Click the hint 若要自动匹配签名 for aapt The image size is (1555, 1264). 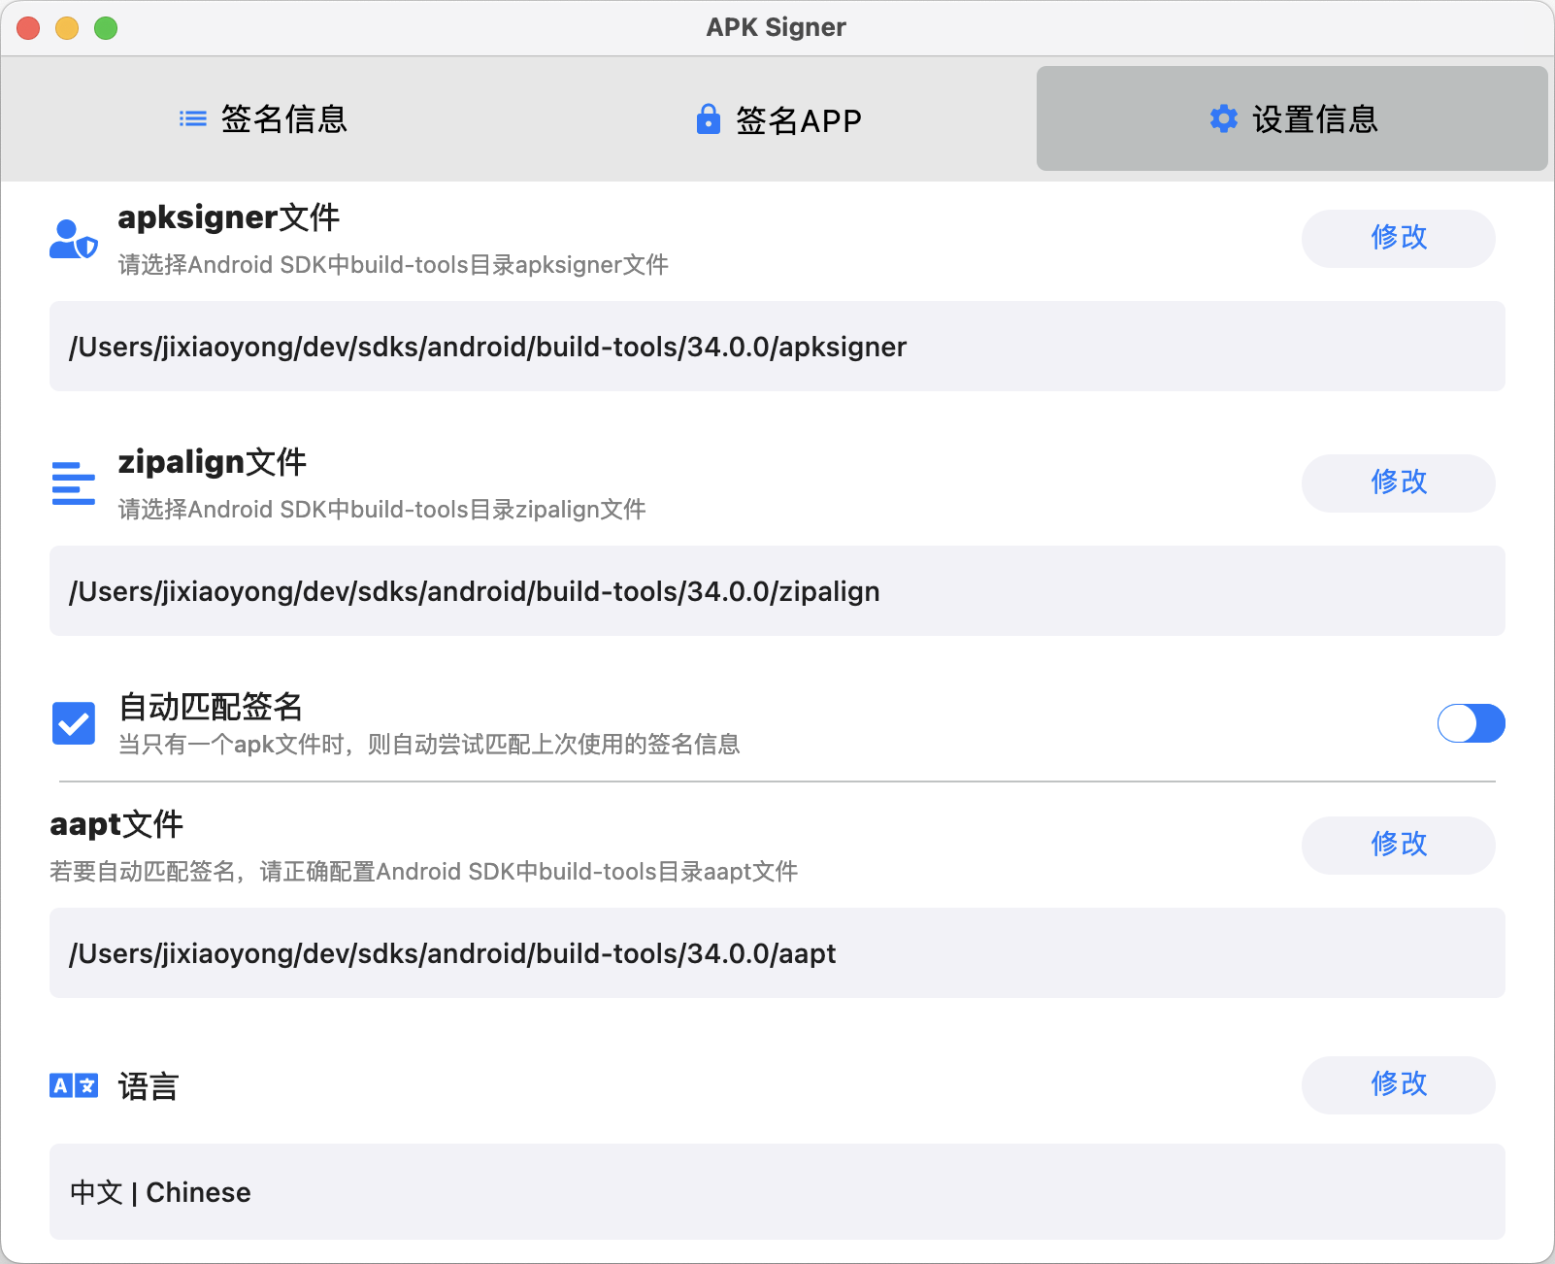point(424,872)
